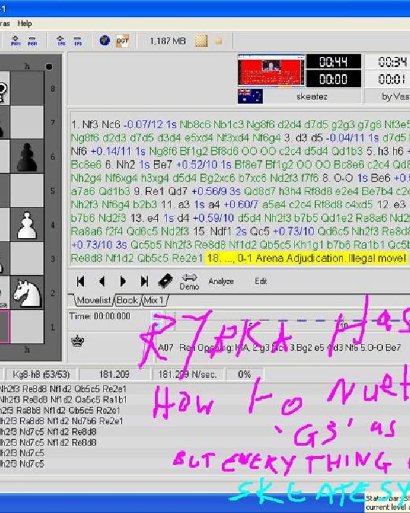Click the engine chip icon
Viewport: 410px width, 513px height.
165,281
